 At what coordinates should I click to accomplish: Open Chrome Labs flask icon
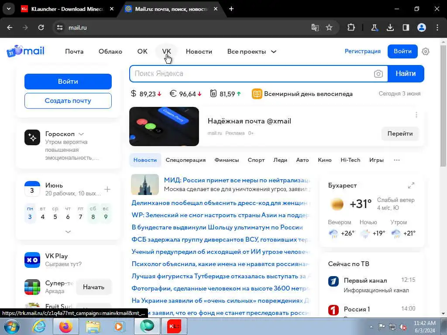[374, 27]
